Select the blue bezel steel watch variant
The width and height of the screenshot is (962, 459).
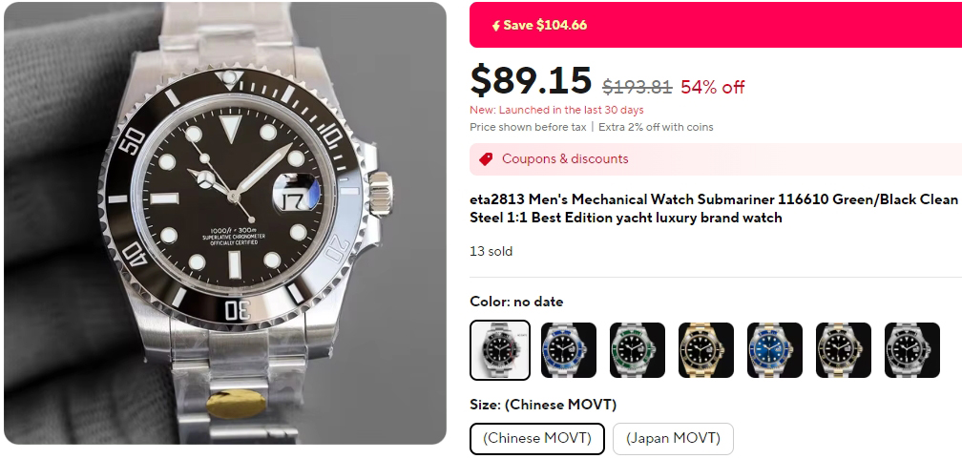[x=569, y=349]
